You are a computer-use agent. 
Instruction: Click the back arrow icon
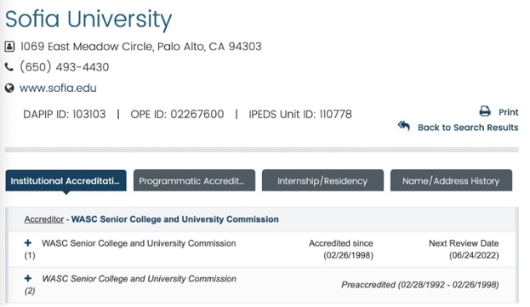pos(403,126)
